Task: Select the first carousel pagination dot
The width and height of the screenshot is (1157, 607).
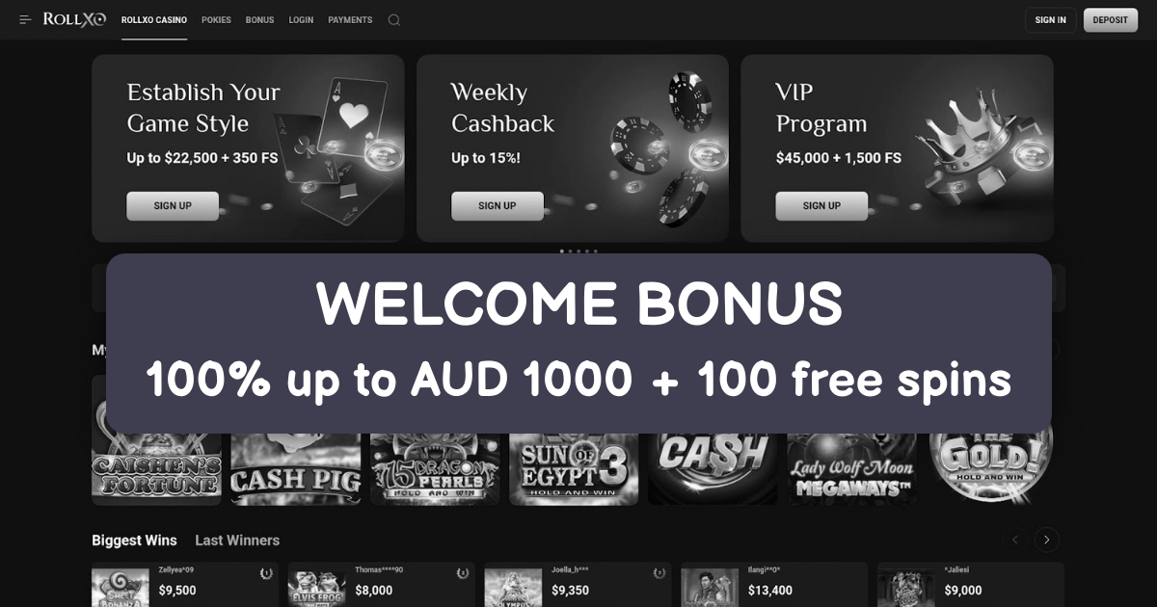Action: [562, 251]
